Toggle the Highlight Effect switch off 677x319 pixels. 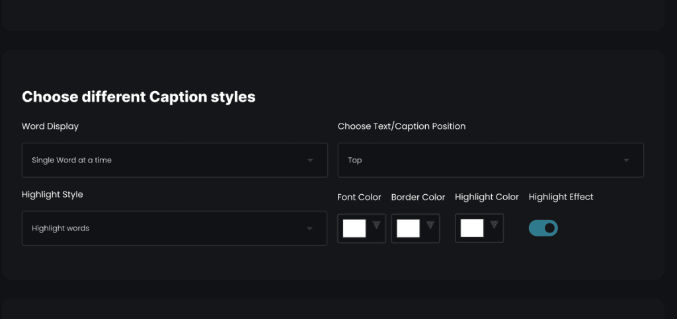pos(543,228)
